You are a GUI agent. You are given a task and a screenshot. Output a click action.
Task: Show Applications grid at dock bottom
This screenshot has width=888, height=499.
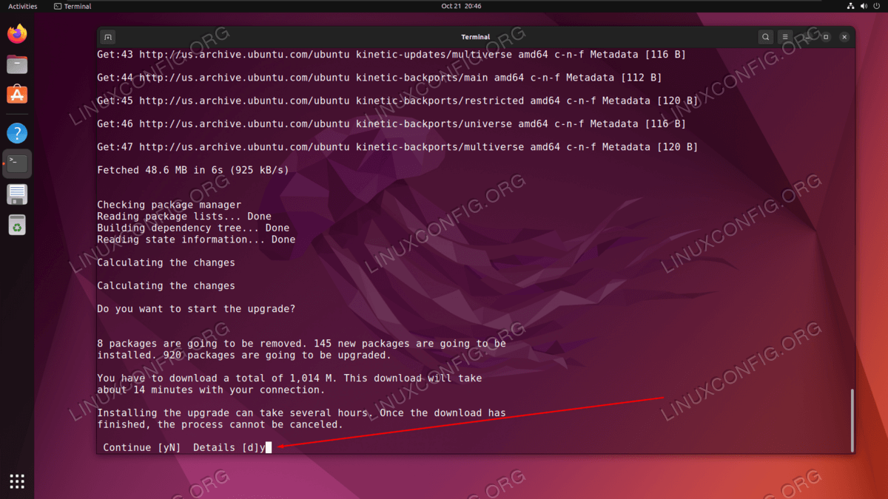[17, 481]
